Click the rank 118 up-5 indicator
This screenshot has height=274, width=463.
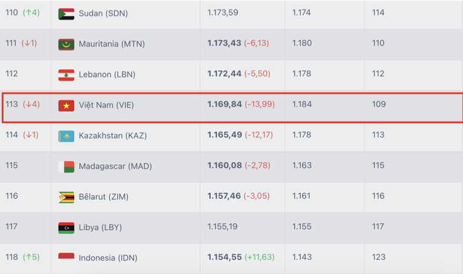31,257
